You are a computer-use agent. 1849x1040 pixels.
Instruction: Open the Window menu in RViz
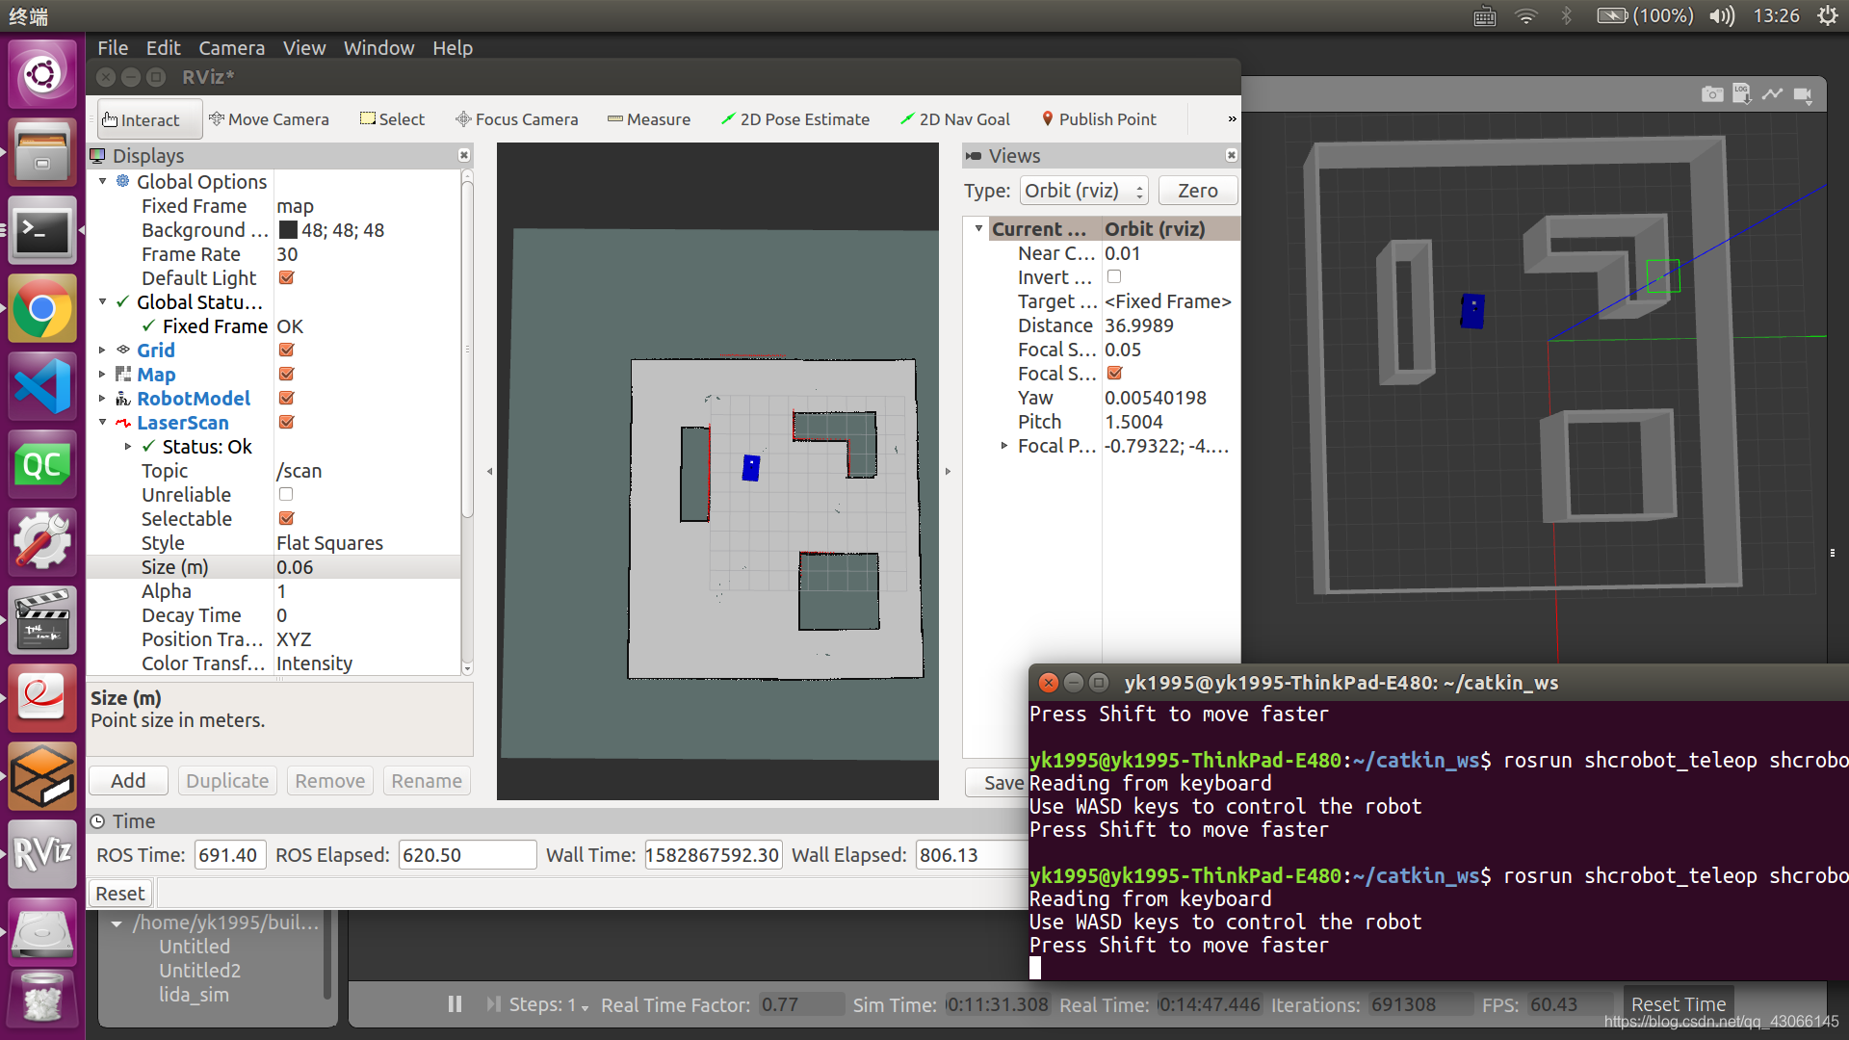click(379, 47)
